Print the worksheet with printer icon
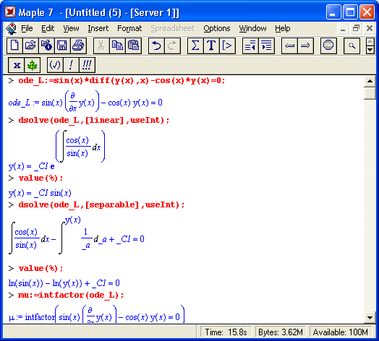This screenshot has width=379, height=341. (78, 46)
